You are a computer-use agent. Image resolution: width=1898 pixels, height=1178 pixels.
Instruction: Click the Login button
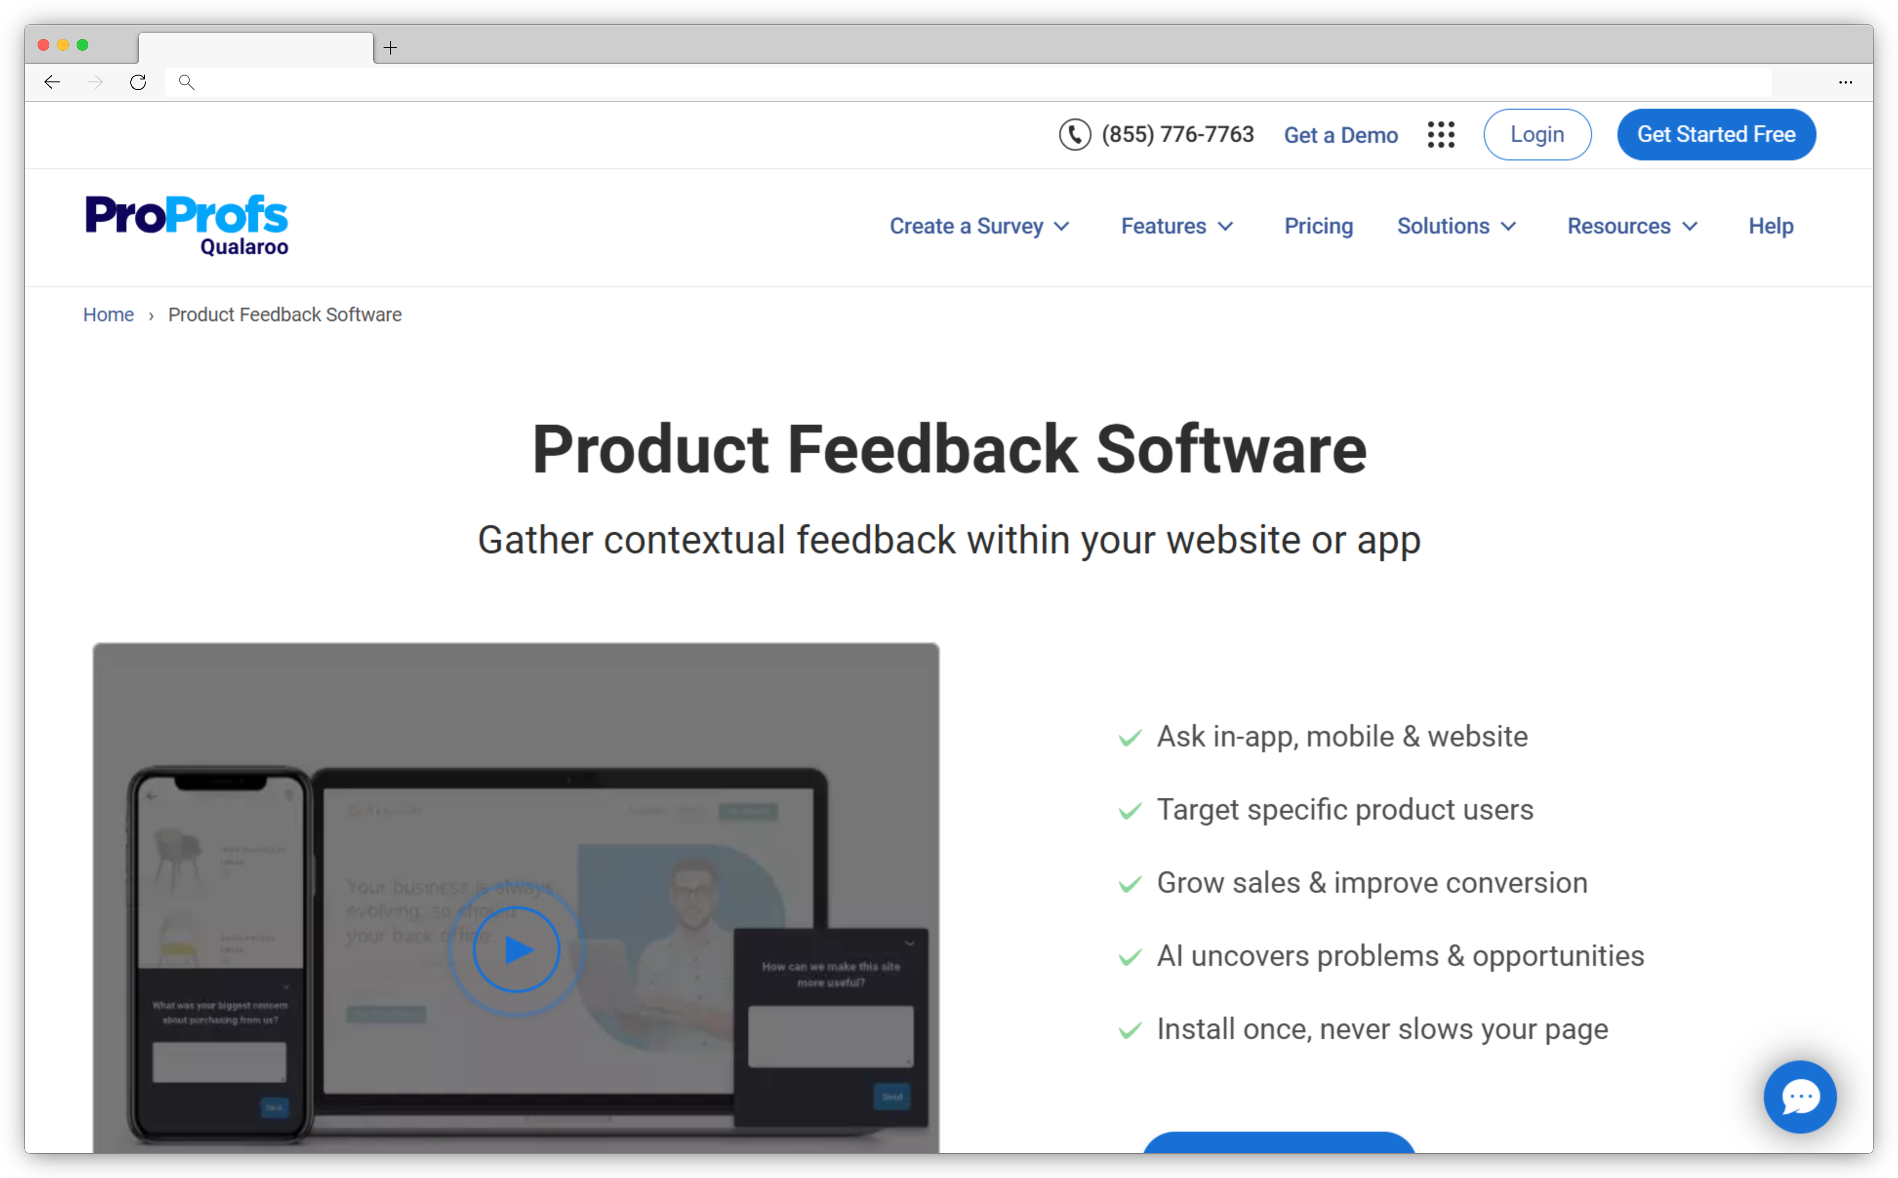(1535, 135)
